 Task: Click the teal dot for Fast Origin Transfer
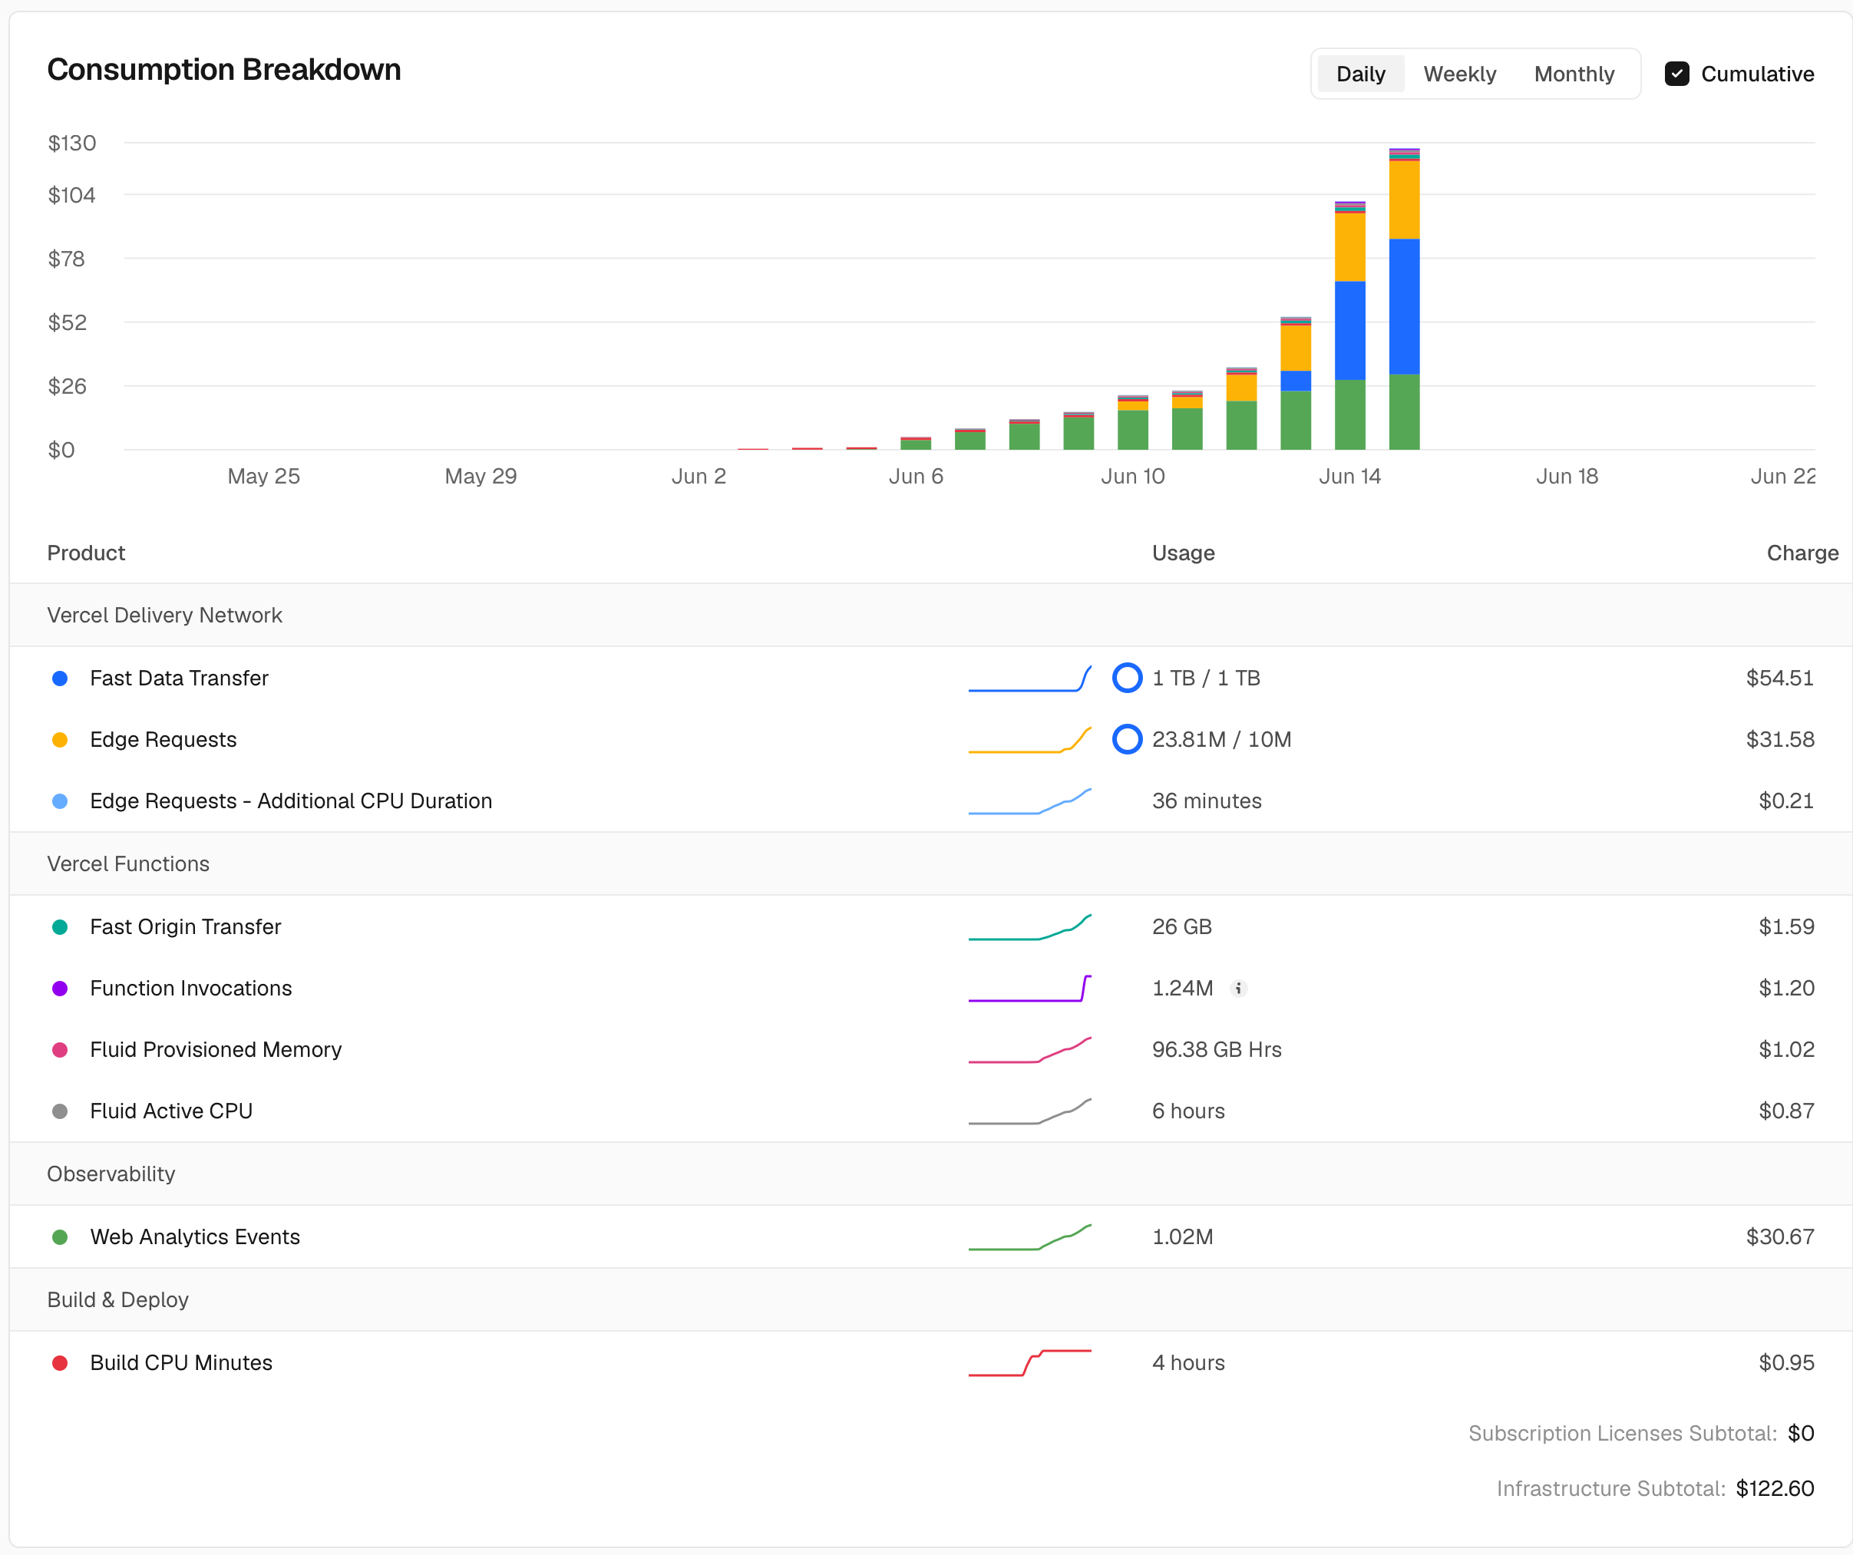tap(60, 926)
